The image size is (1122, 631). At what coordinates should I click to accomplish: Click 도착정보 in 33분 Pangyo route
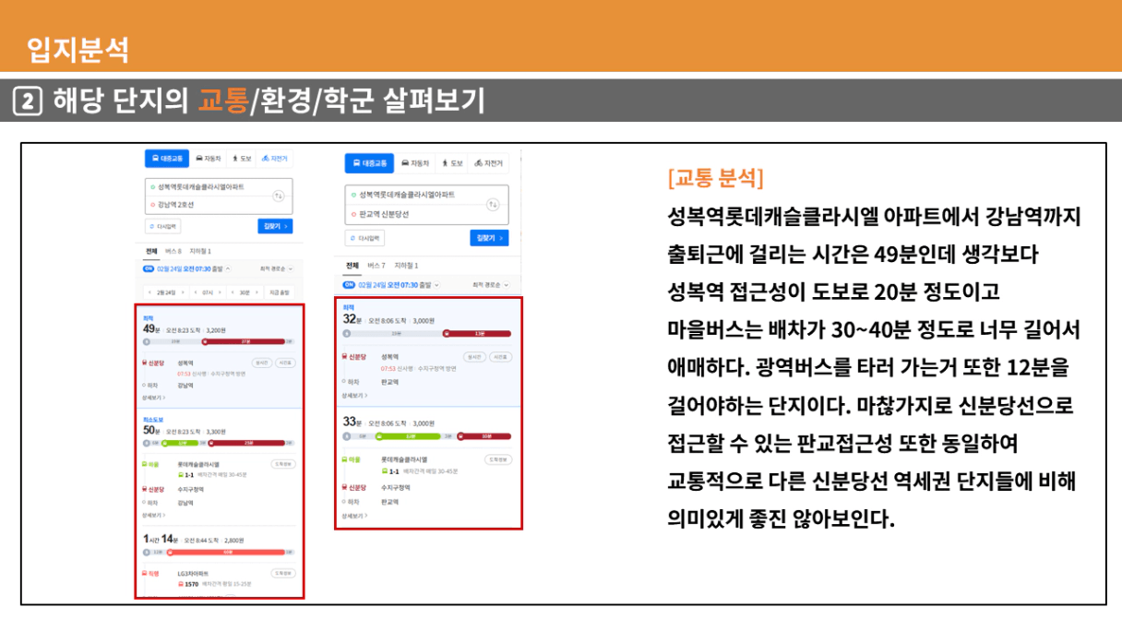tap(498, 458)
